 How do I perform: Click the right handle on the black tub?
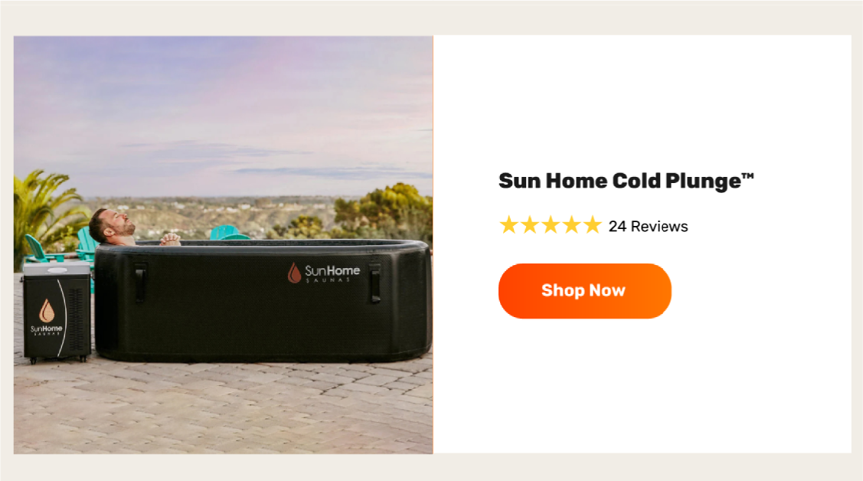[x=375, y=283]
